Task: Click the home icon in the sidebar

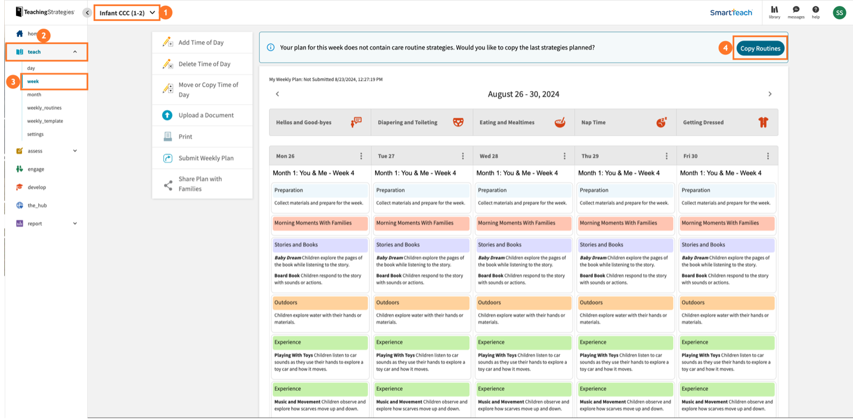Action: (20, 33)
